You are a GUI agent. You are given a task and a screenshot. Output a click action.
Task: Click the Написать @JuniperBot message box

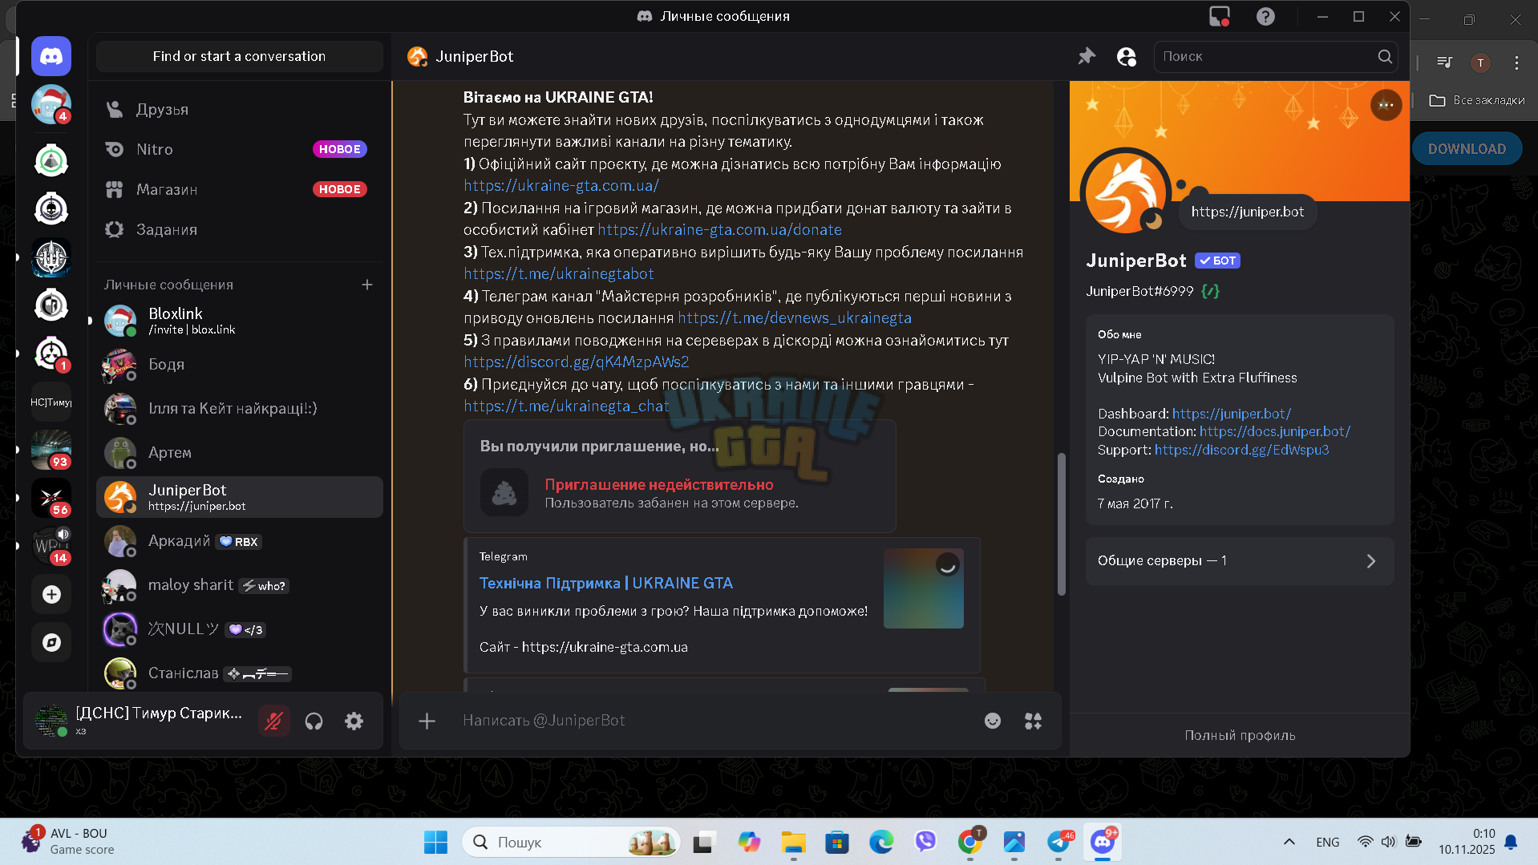714,721
